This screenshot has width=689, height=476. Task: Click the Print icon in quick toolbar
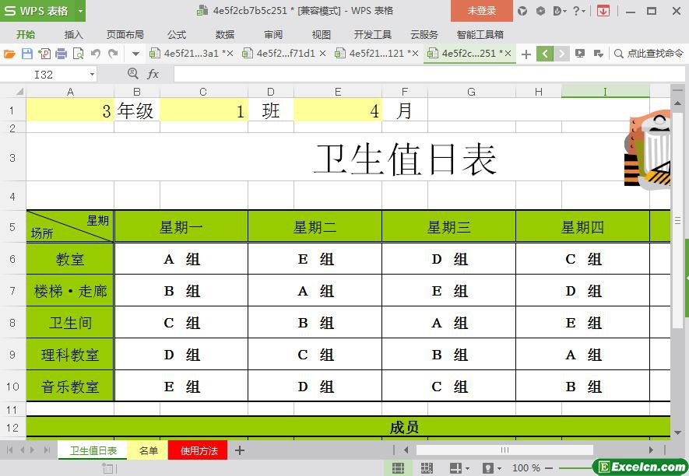click(61, 54)
